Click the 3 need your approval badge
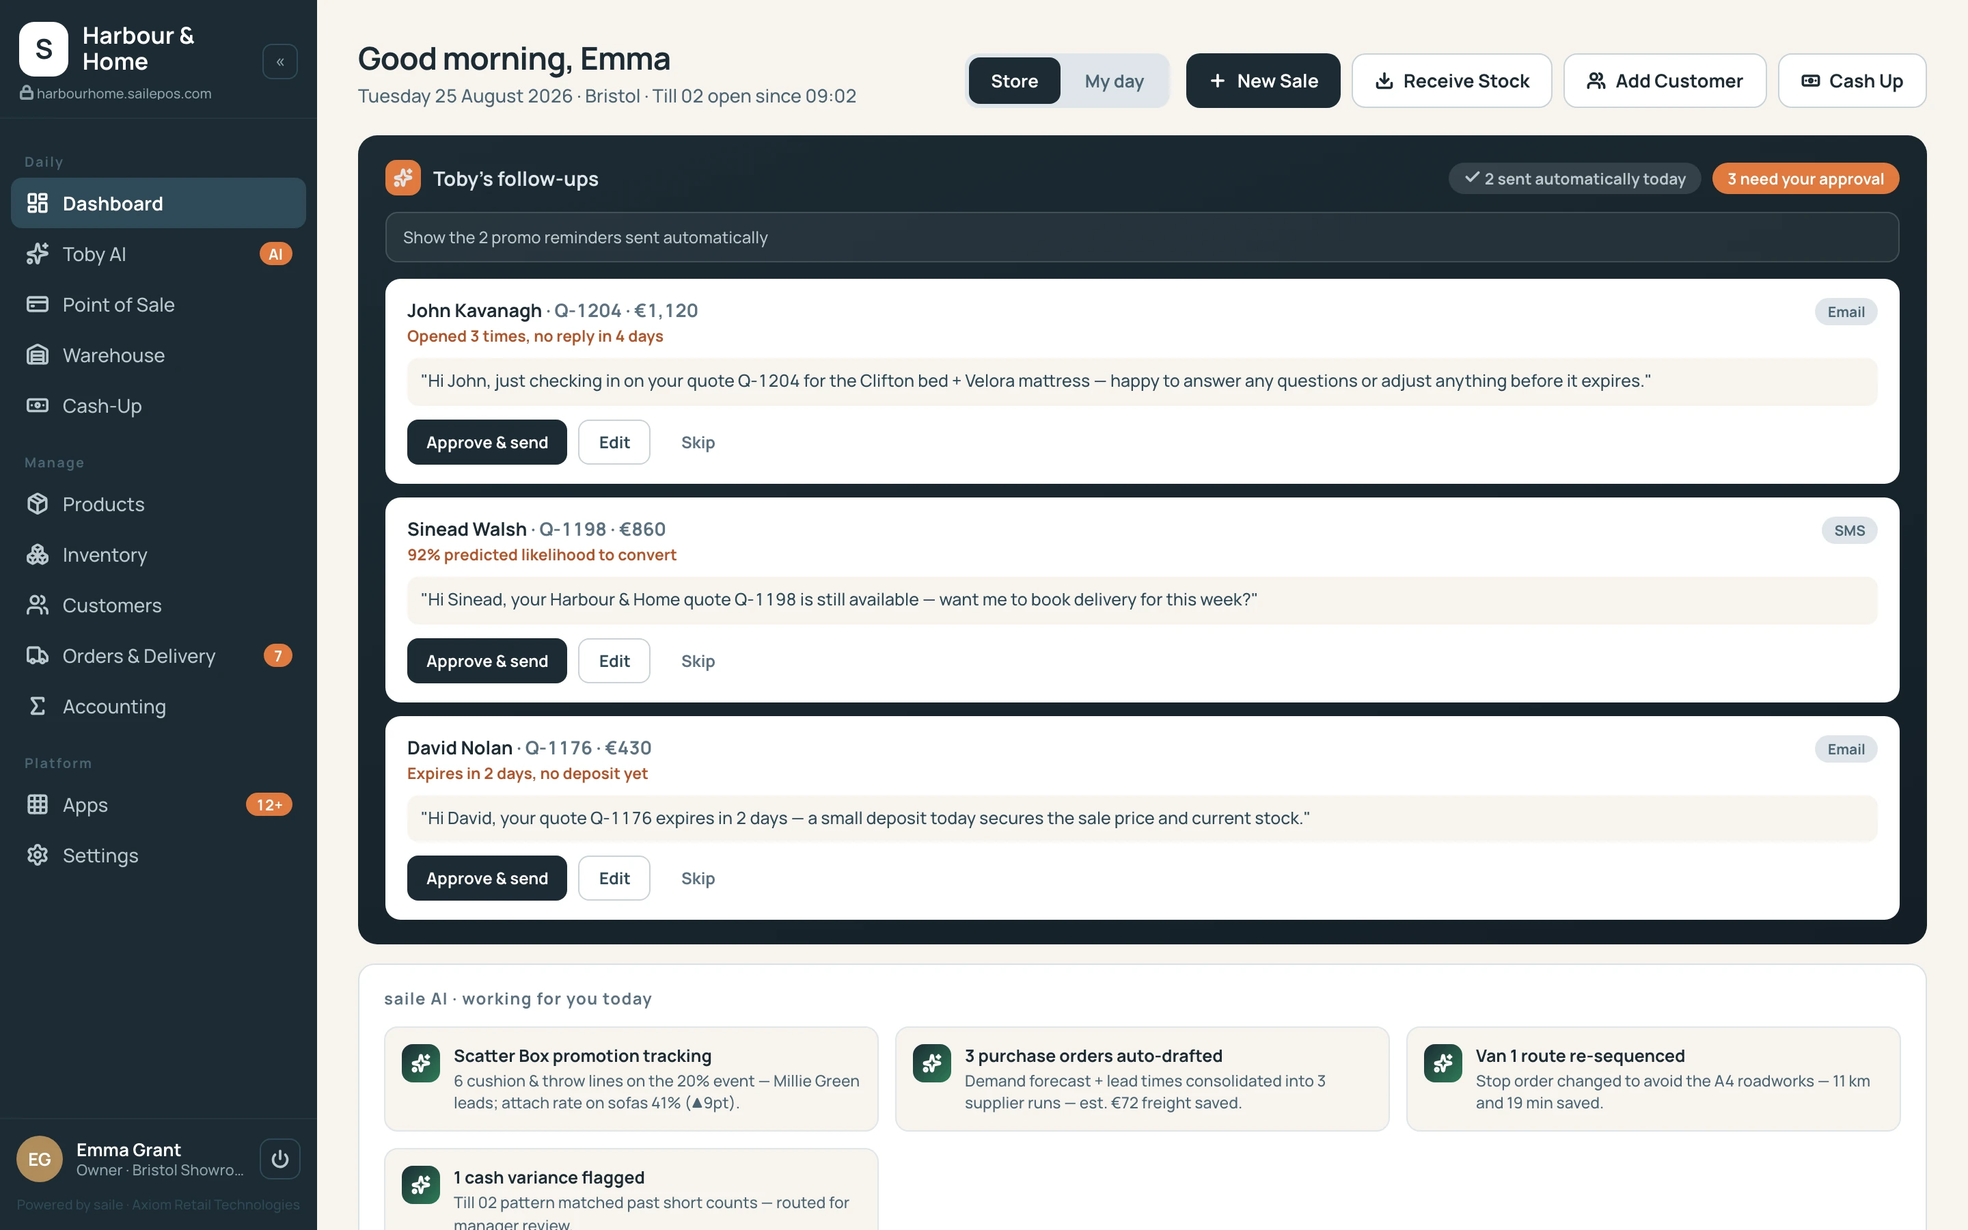This screenshot has height=1230, width=1968. (x=1805, y=178)
